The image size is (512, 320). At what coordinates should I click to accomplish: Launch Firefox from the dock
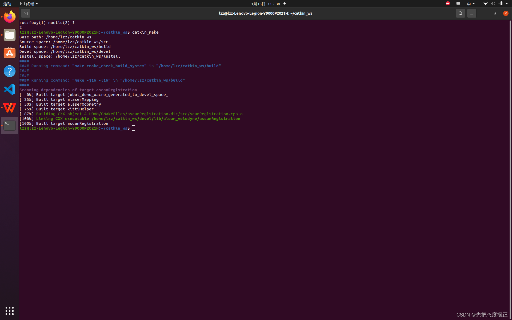10,17
